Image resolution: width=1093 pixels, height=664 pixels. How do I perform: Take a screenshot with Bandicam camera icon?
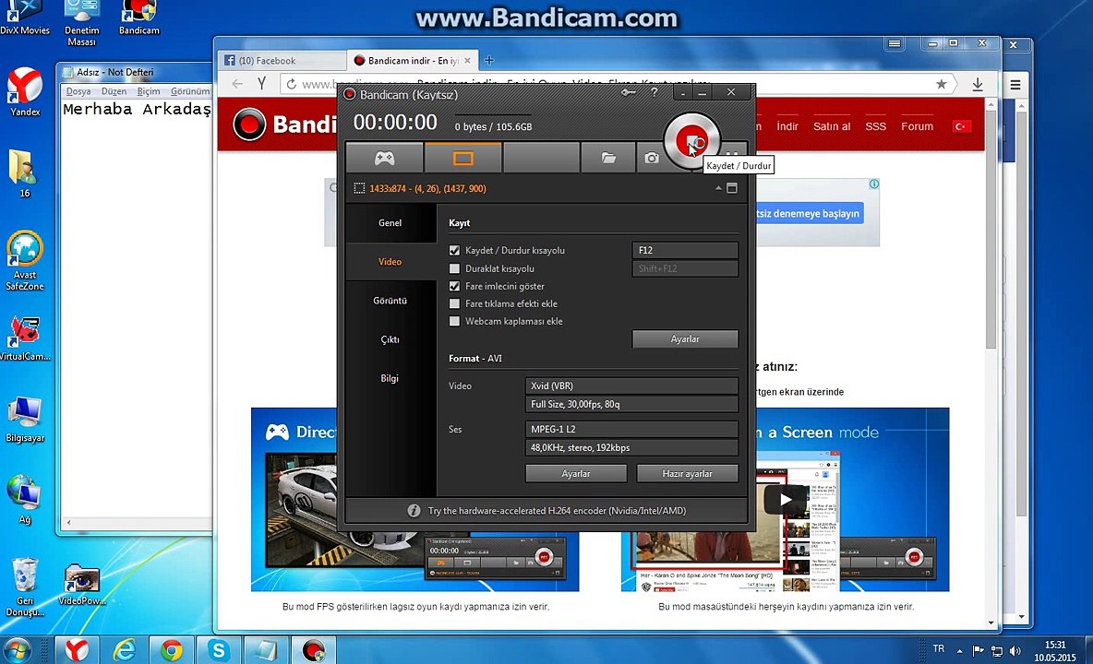click(652, 158)
